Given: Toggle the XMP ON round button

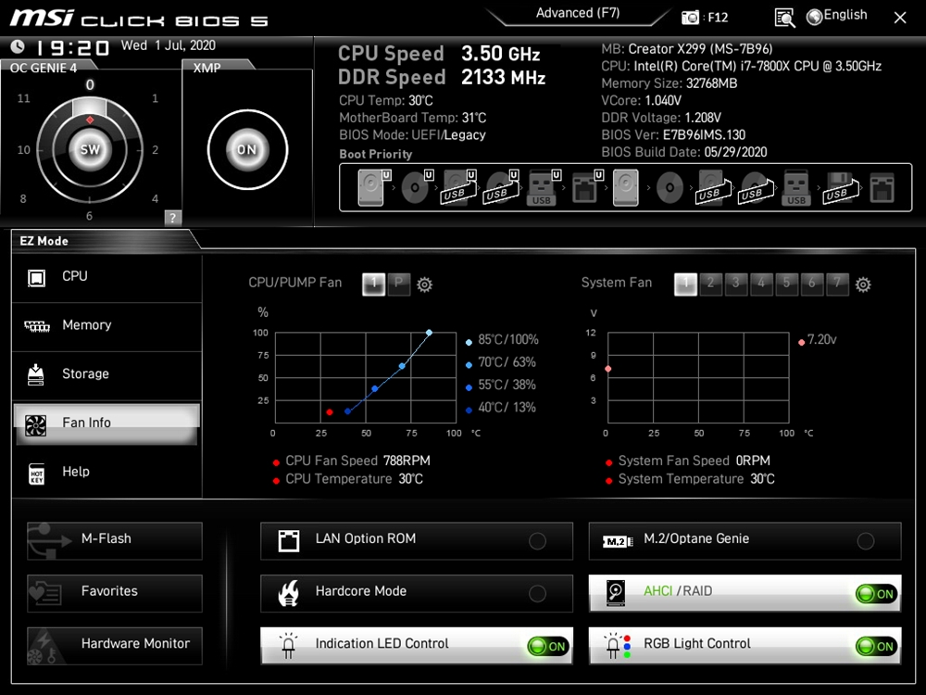Looking at the screenshot, I should click(x=247, y=149).
